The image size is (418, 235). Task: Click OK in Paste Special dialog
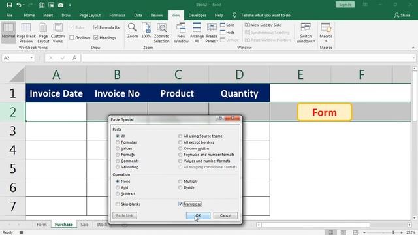[x=198, y=215]
